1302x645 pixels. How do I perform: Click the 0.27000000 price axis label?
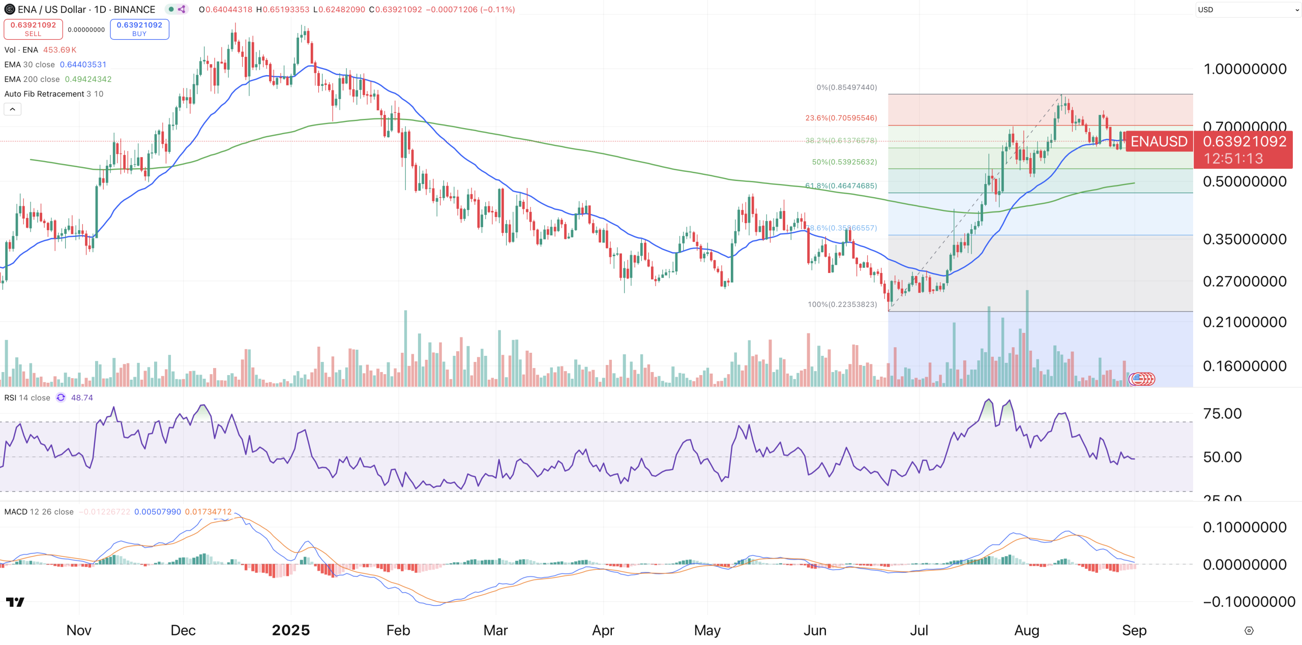(1245, 282)
